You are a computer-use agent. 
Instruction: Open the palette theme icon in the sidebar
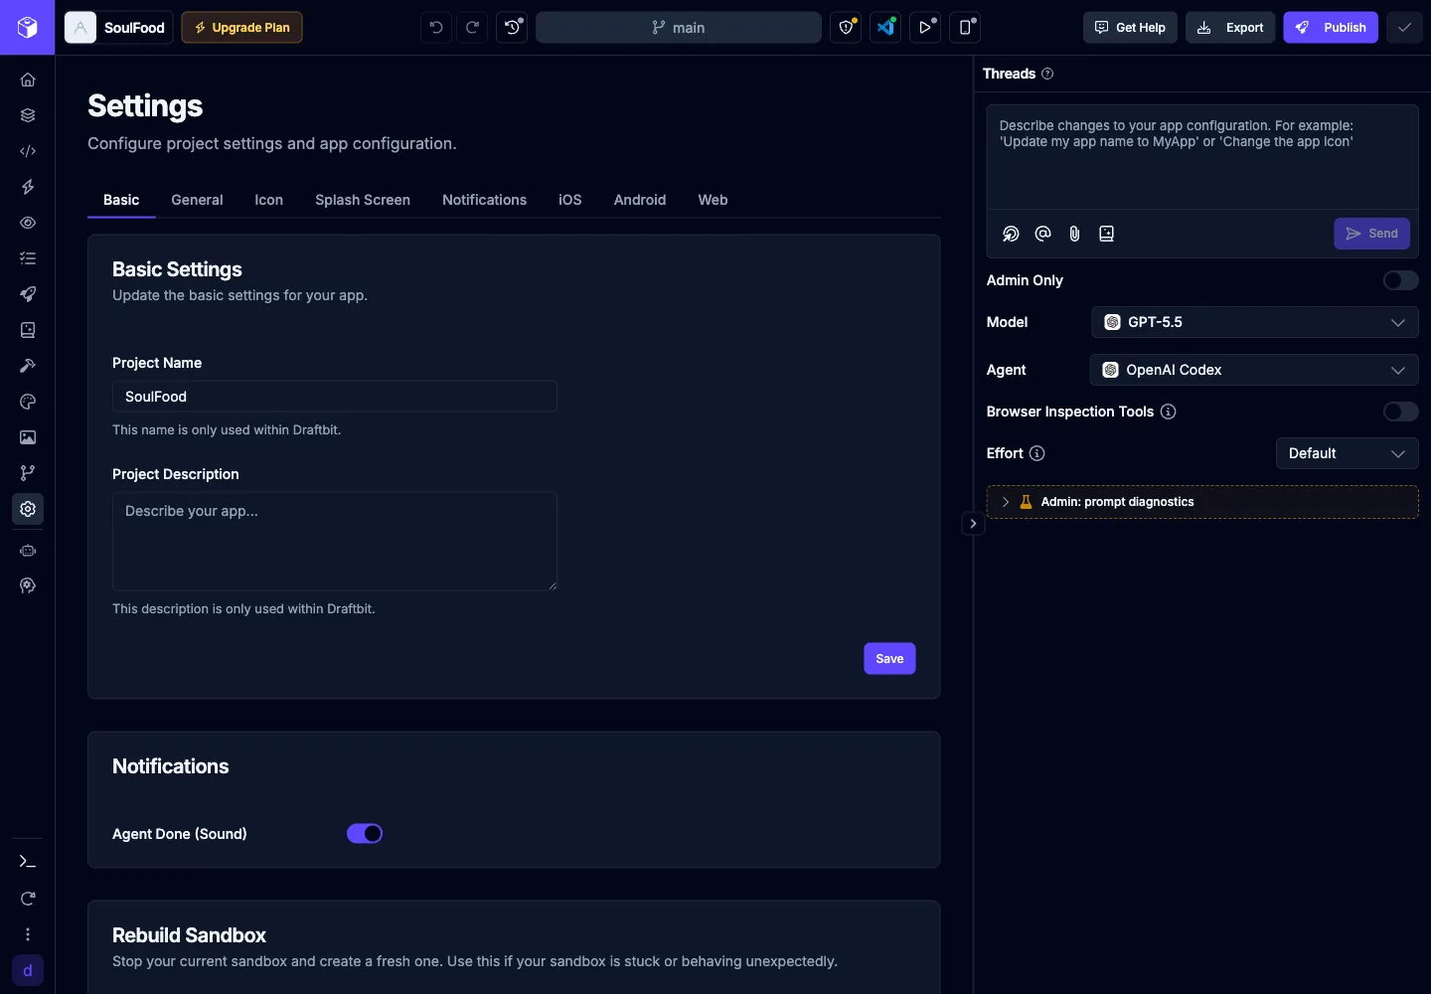click(x=28, y=402)
